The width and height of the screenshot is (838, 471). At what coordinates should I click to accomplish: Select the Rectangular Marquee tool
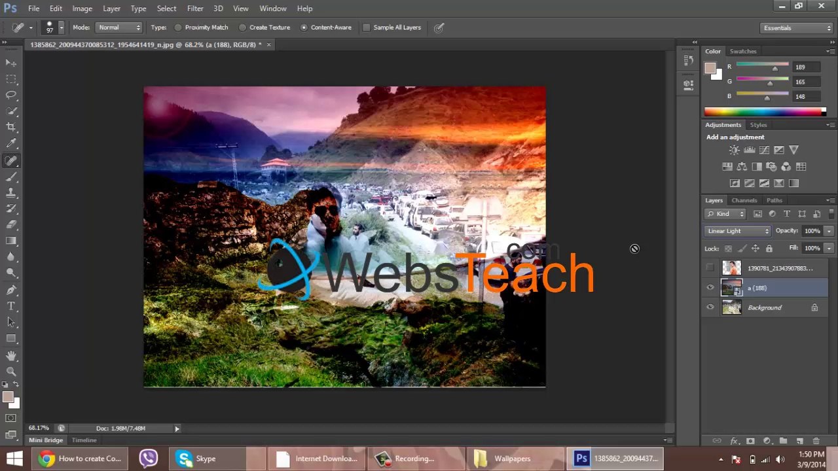click(x=11, y=79)
